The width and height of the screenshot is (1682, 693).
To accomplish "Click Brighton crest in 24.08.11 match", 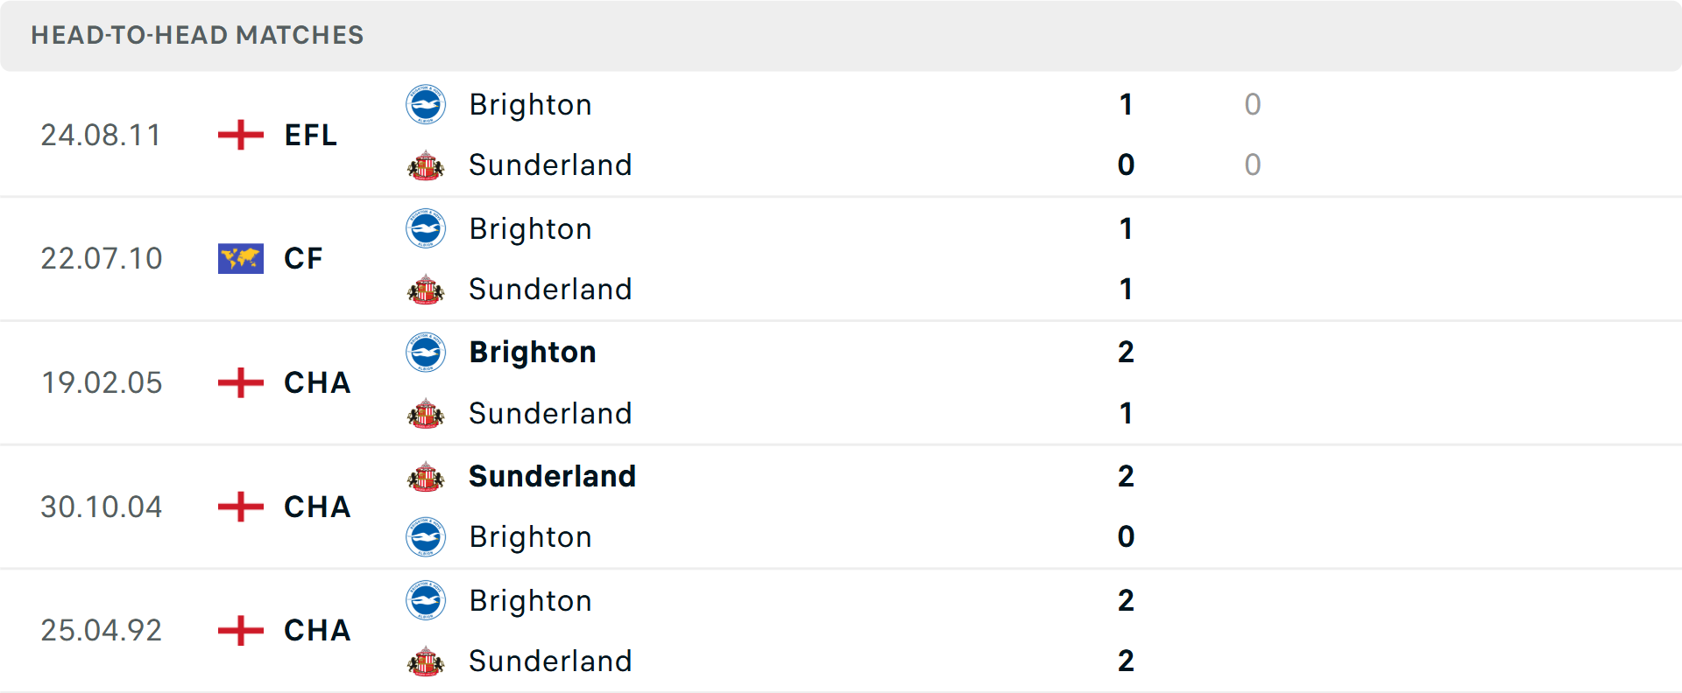I will tap(426, 105).
